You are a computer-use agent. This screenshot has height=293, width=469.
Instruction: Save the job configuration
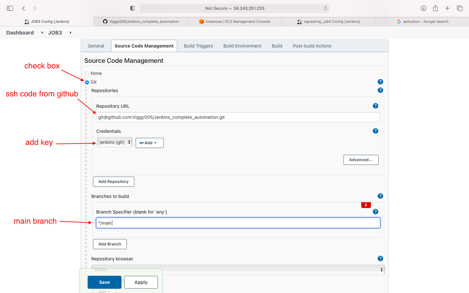(105, 282)
